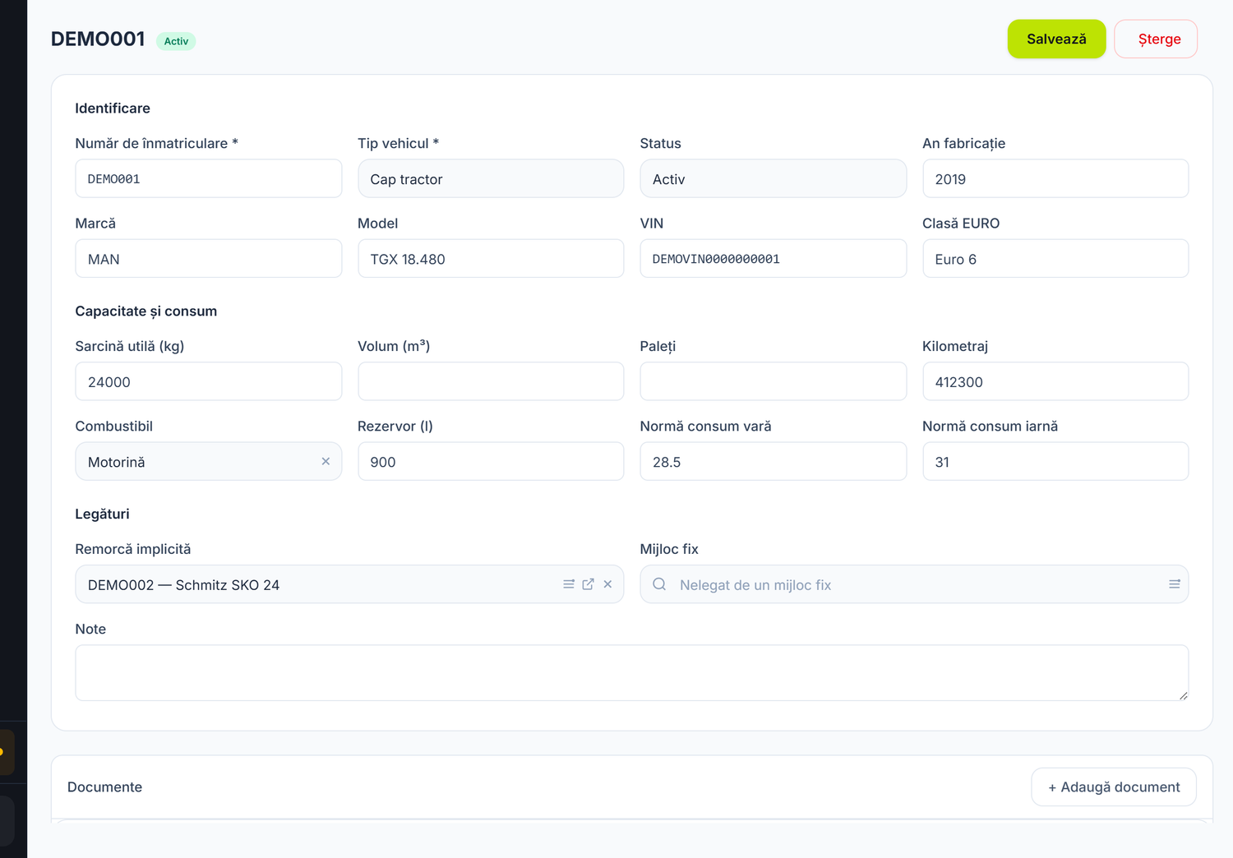Edit the Model field TGX 18.480

click(x=491, y=258)
